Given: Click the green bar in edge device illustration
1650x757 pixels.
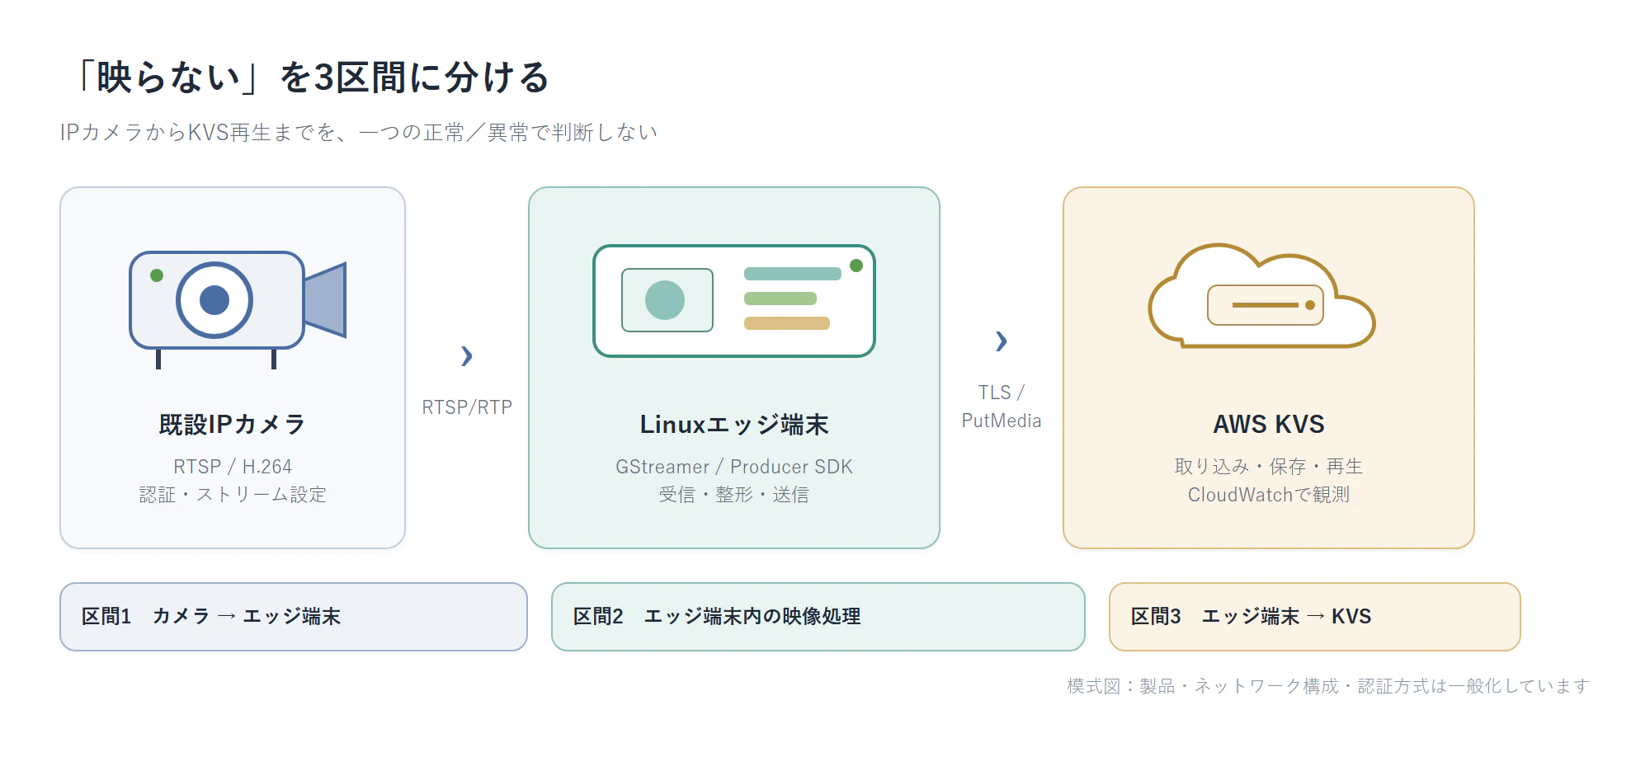Looking at the screenshot, I should coord(780,299).
